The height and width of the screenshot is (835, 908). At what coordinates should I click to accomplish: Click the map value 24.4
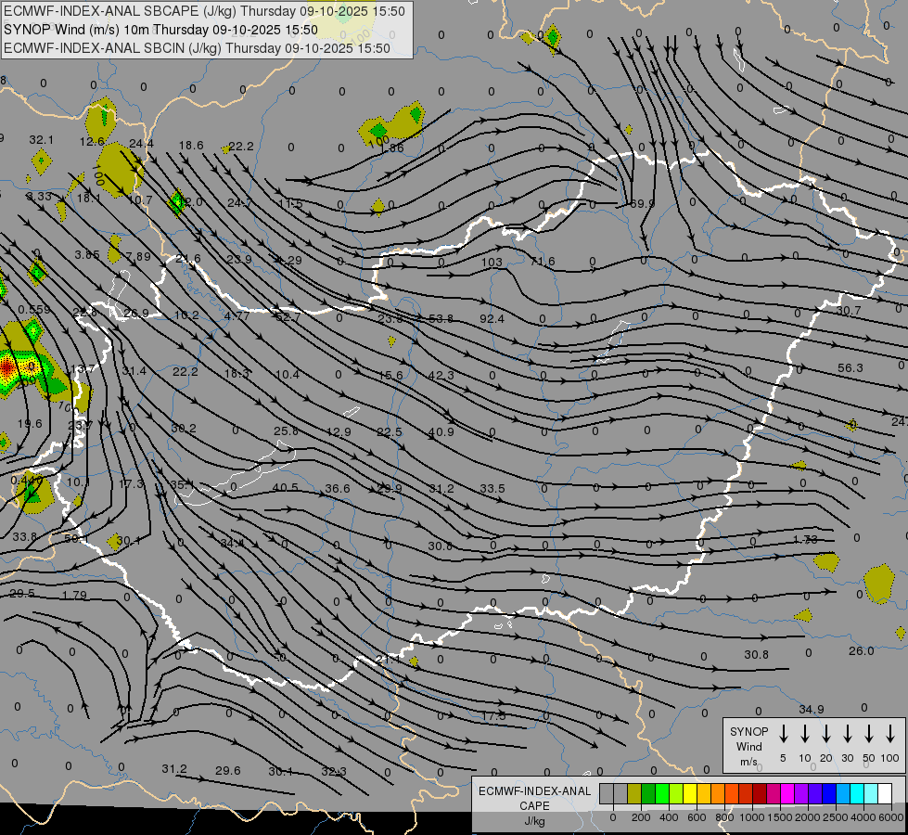point(141,143)
